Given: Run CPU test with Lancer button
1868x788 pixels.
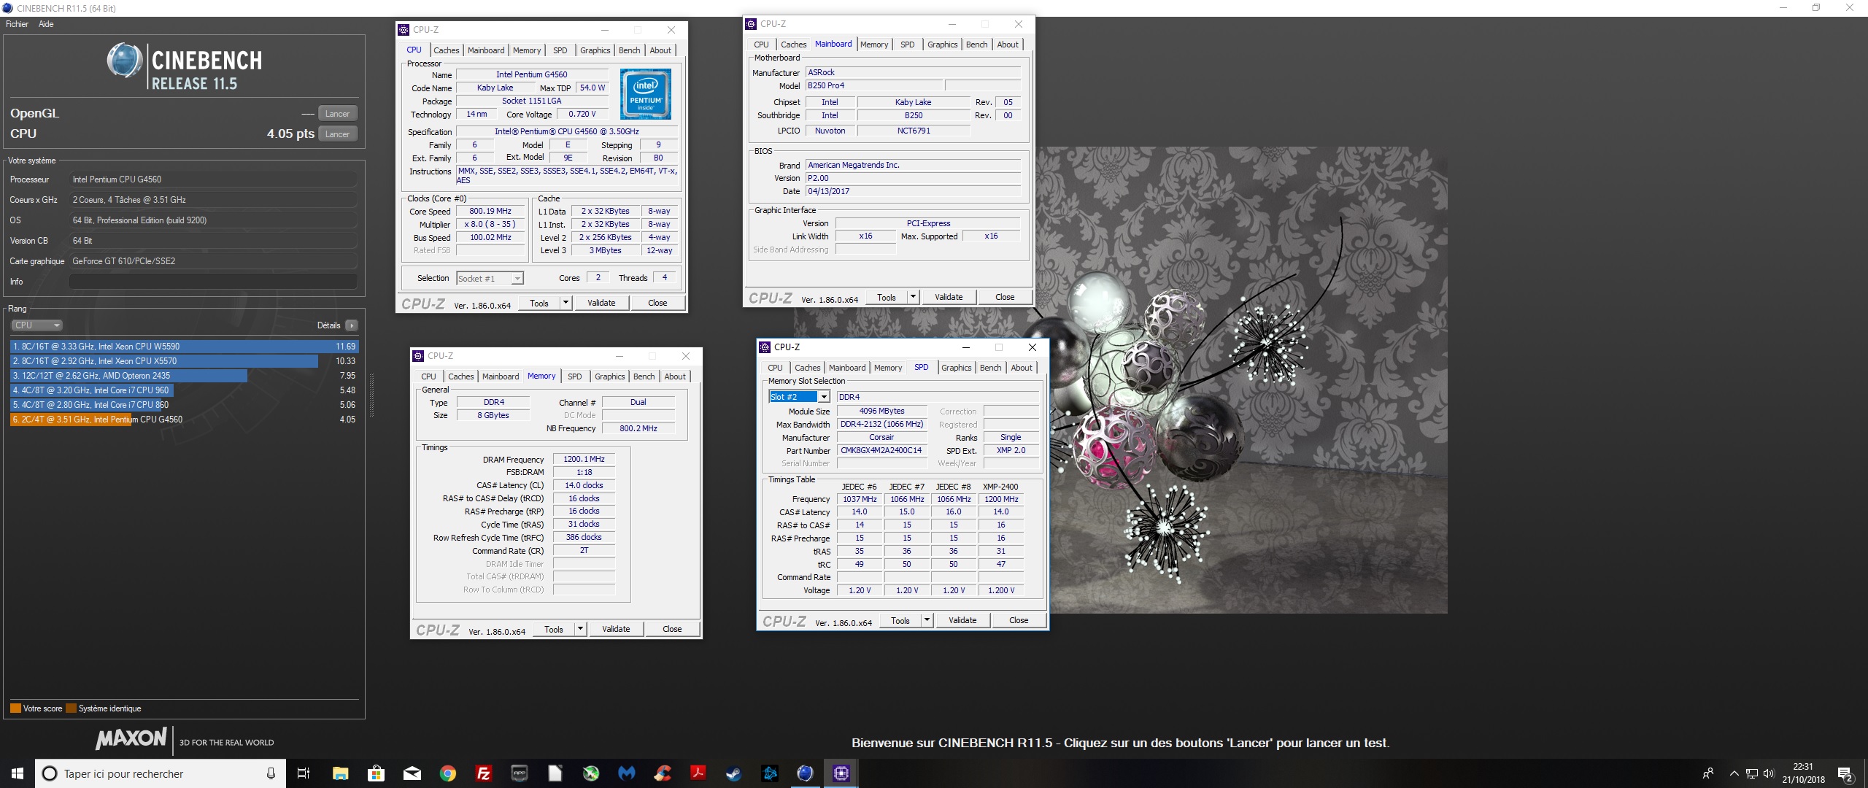Looking at the screenshot, I should [337, 134].
